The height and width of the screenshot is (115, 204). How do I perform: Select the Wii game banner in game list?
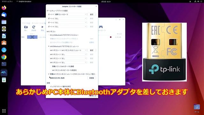pyautogui.click(x=32, y=37)
